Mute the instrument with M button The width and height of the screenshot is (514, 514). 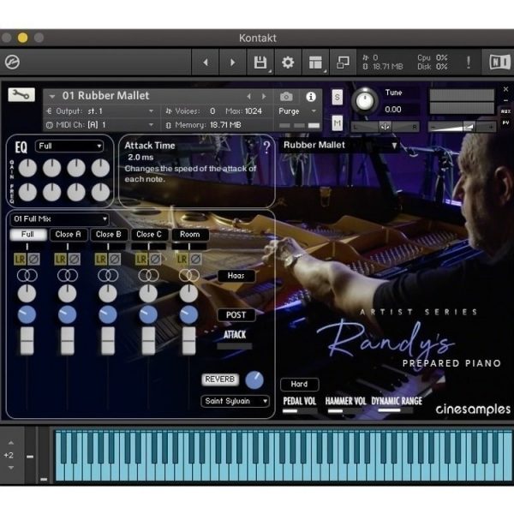click(338, 123)
